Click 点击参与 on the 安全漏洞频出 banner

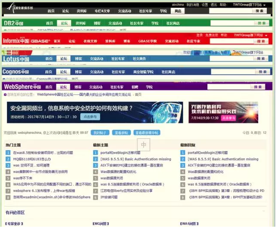[90, 117]
